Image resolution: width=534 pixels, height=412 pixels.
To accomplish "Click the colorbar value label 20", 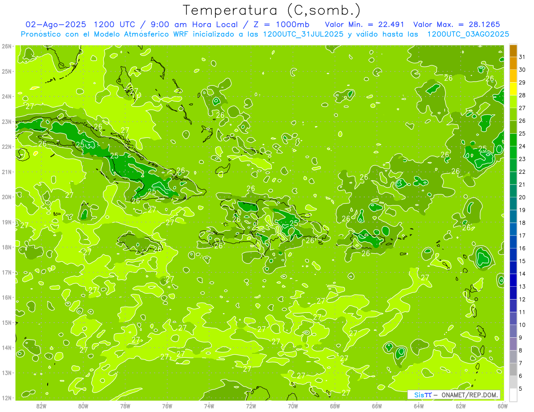I will pos(522,197).
